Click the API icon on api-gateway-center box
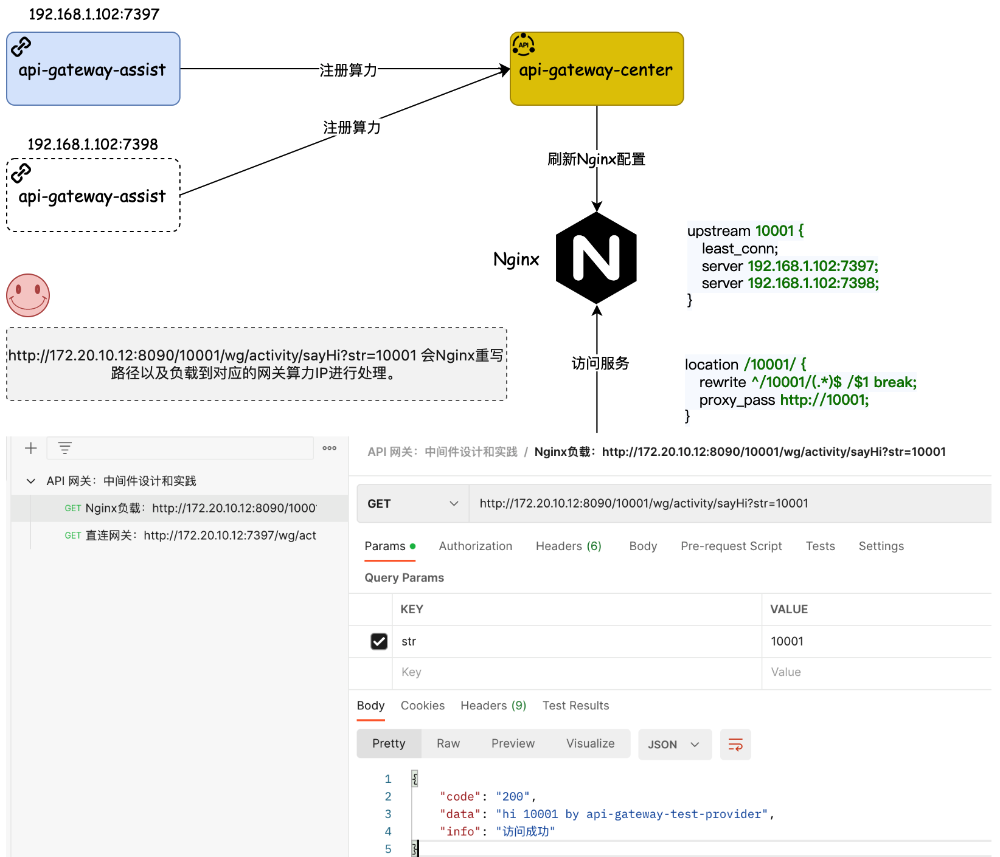The width and height of the screenshot is (1000, 857). (523, 45)
